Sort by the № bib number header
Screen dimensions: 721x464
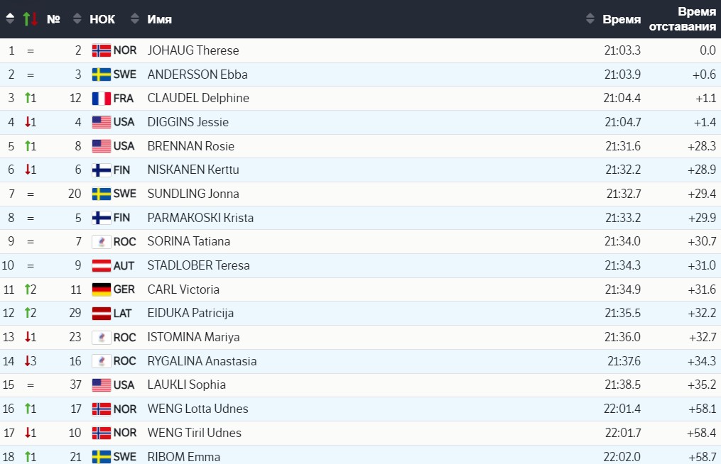point(53,19)
